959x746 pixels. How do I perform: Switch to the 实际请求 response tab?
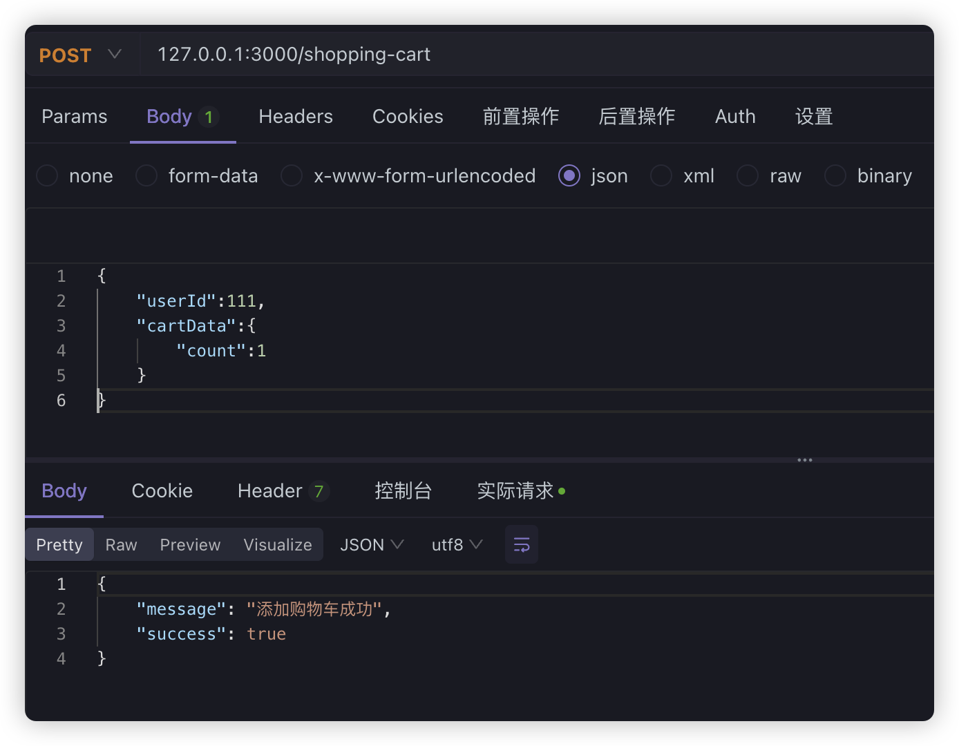(516, 490)
